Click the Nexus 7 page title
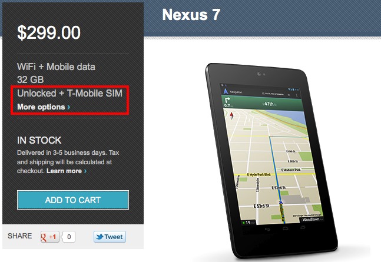This screenshot has height=262, width=381. pos(191,15)
